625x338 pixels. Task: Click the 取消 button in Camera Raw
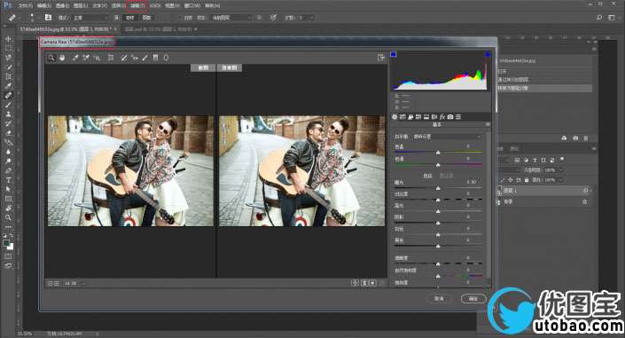[439, 298]
